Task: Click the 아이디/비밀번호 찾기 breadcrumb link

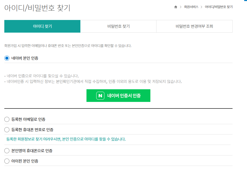Action: tap(219, 7)
